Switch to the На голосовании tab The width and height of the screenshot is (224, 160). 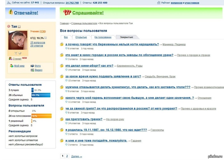tap(102, 37)
